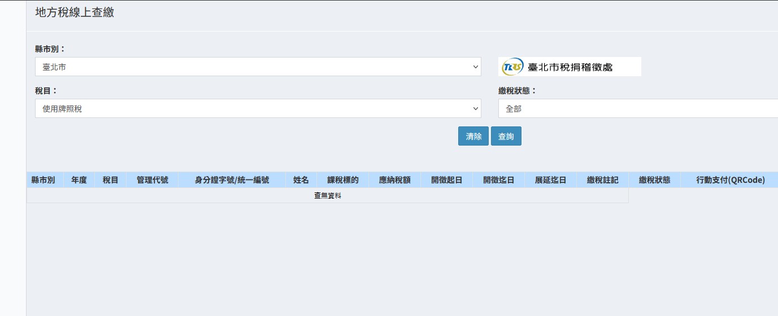Click the 開徵起日 column header
The width and height of the screenshot is (778, 316).
point(446,180)
